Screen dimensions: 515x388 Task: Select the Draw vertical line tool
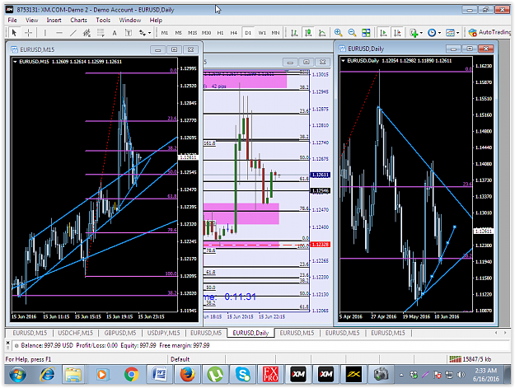(x=45, y=32)
